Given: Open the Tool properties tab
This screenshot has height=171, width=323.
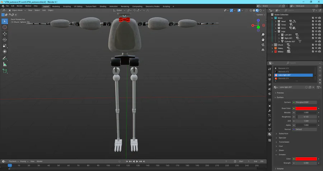Looking at the screenshot, I should pyautogui.click(x=270, y=69).
